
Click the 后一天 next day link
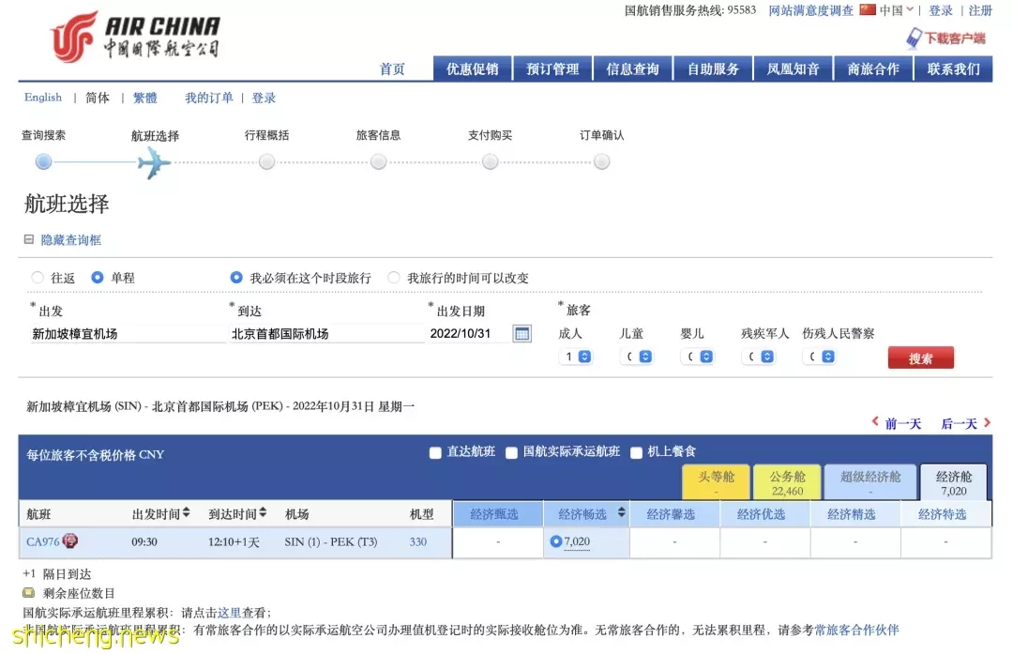coord(959,423)
